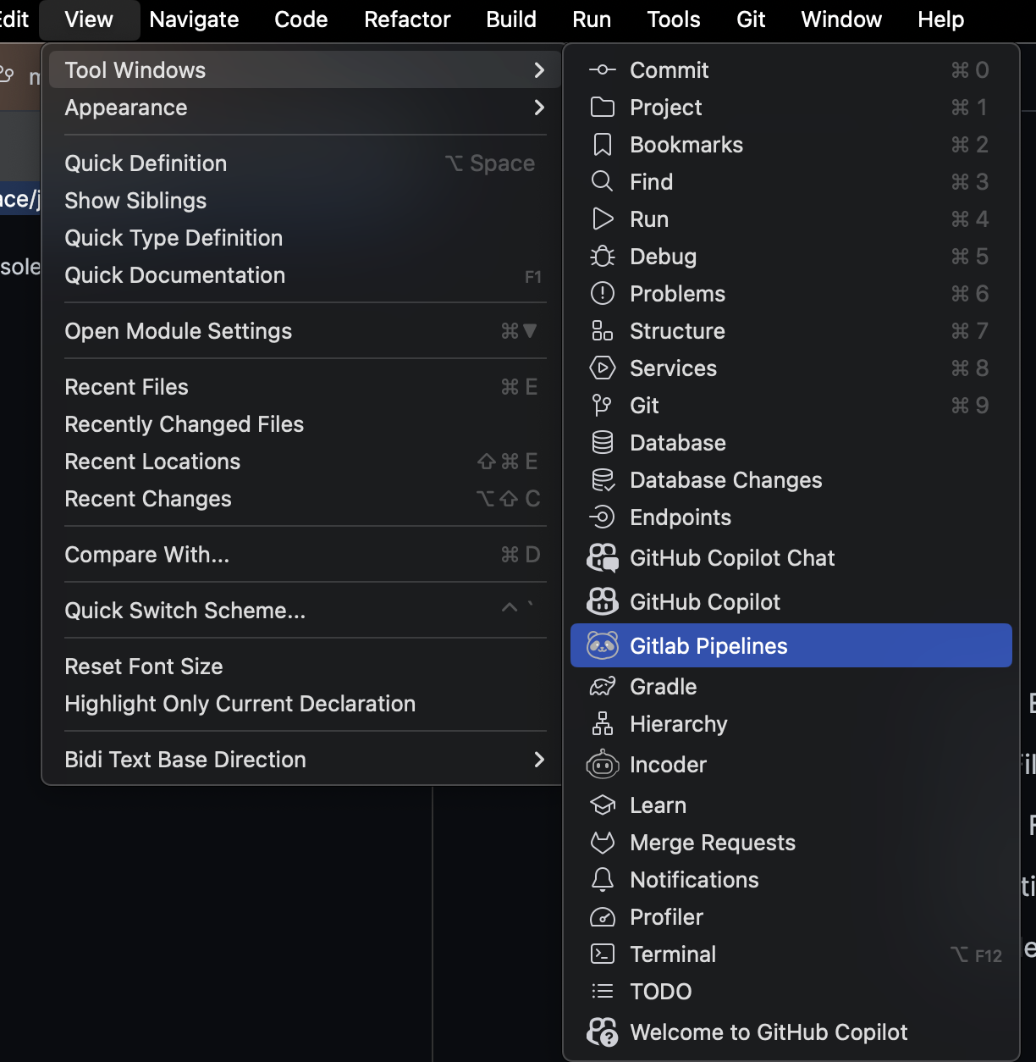Select Reset Font Size
The height and width of the screenshot is (1062, 1036).
point(144,667)
